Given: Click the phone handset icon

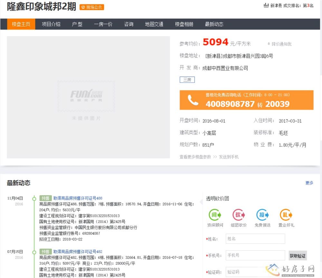Looking at the screenshot, I should tap(193, 100).
